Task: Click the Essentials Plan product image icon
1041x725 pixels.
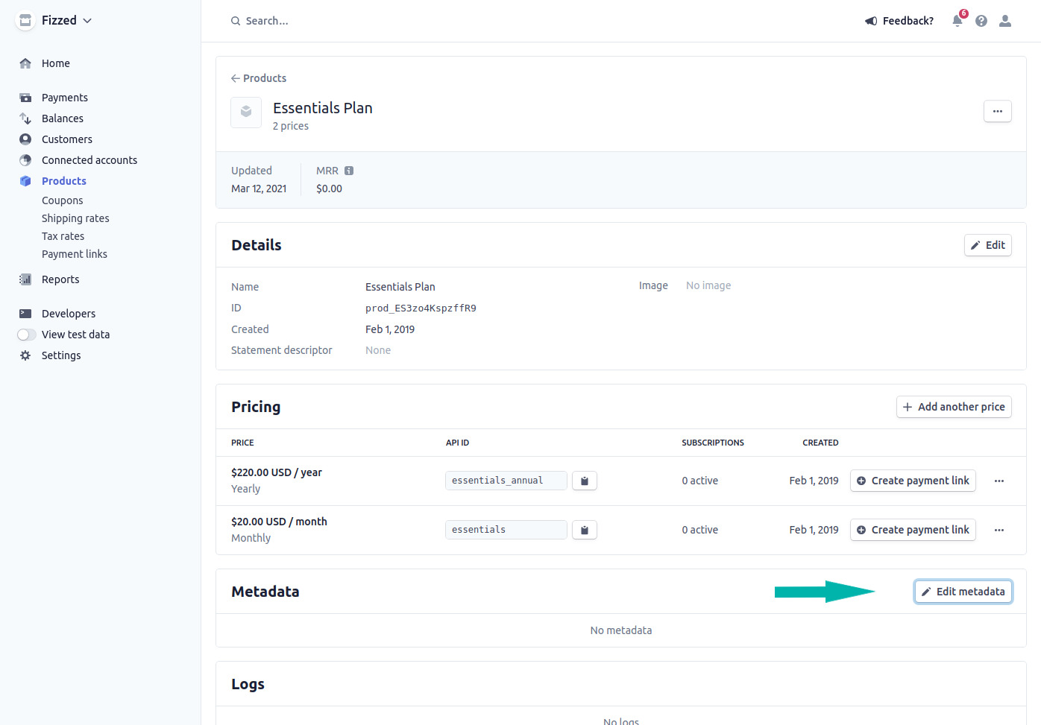Action: (246, 113)
